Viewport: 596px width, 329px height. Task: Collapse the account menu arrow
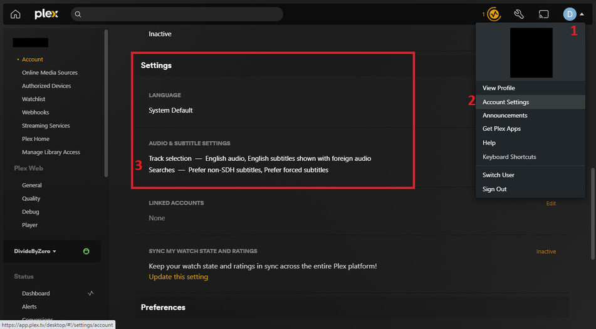pos(582,14)
